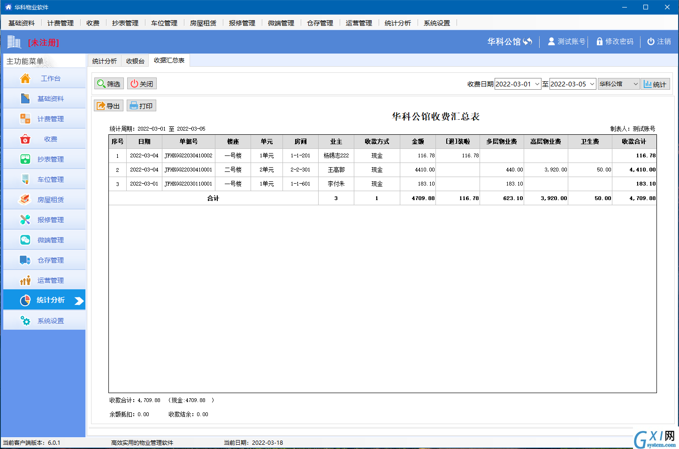Click the red 关闭 button

[x=142, y=84]
